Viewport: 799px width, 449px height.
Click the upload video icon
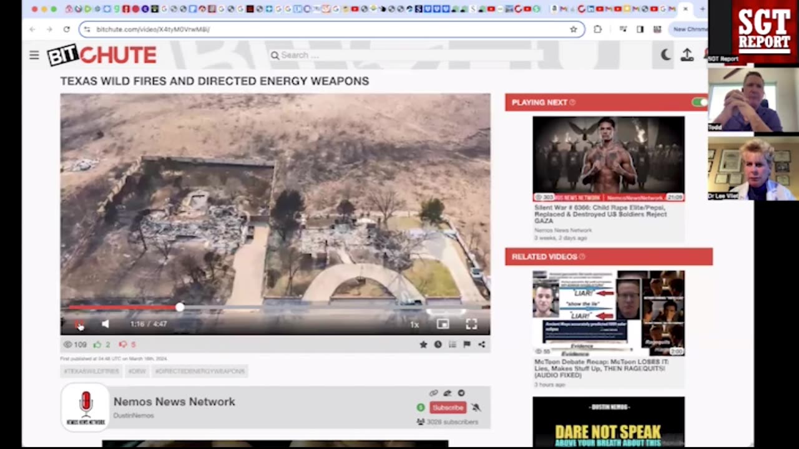coord(687,55)
